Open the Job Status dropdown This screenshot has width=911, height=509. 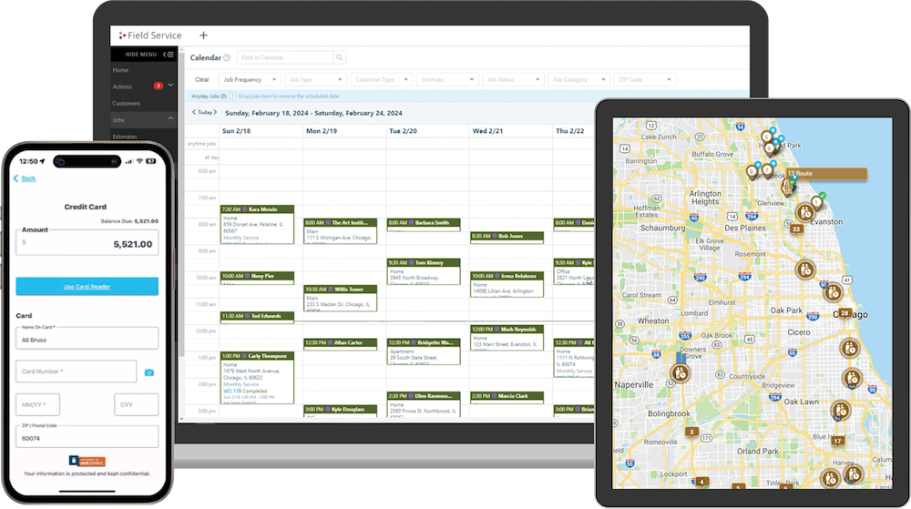[514, 79]
